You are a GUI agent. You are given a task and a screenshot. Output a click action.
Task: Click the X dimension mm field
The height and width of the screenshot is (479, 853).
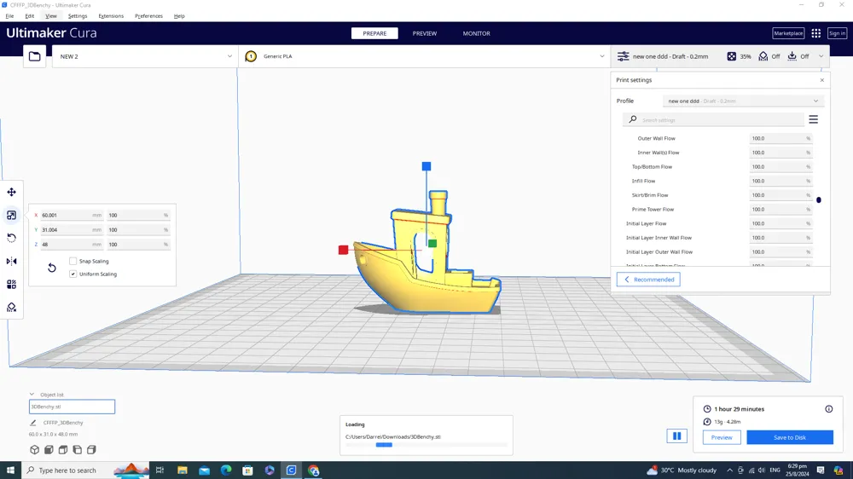(x=72, y=216)
